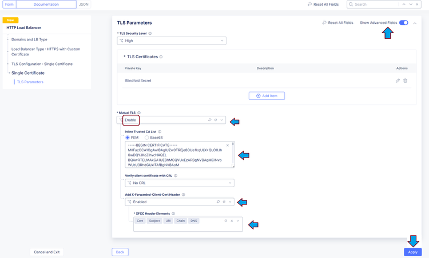This screenshot has height=258, width=429.
Task: Click Reset All Fields in top toolbar
Action: (323, 5)
